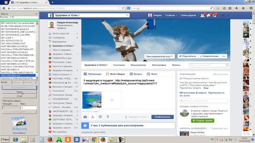Click the Пауза button in iMacros
This screenshot has width=255, height=143.
tap(20, 92)
